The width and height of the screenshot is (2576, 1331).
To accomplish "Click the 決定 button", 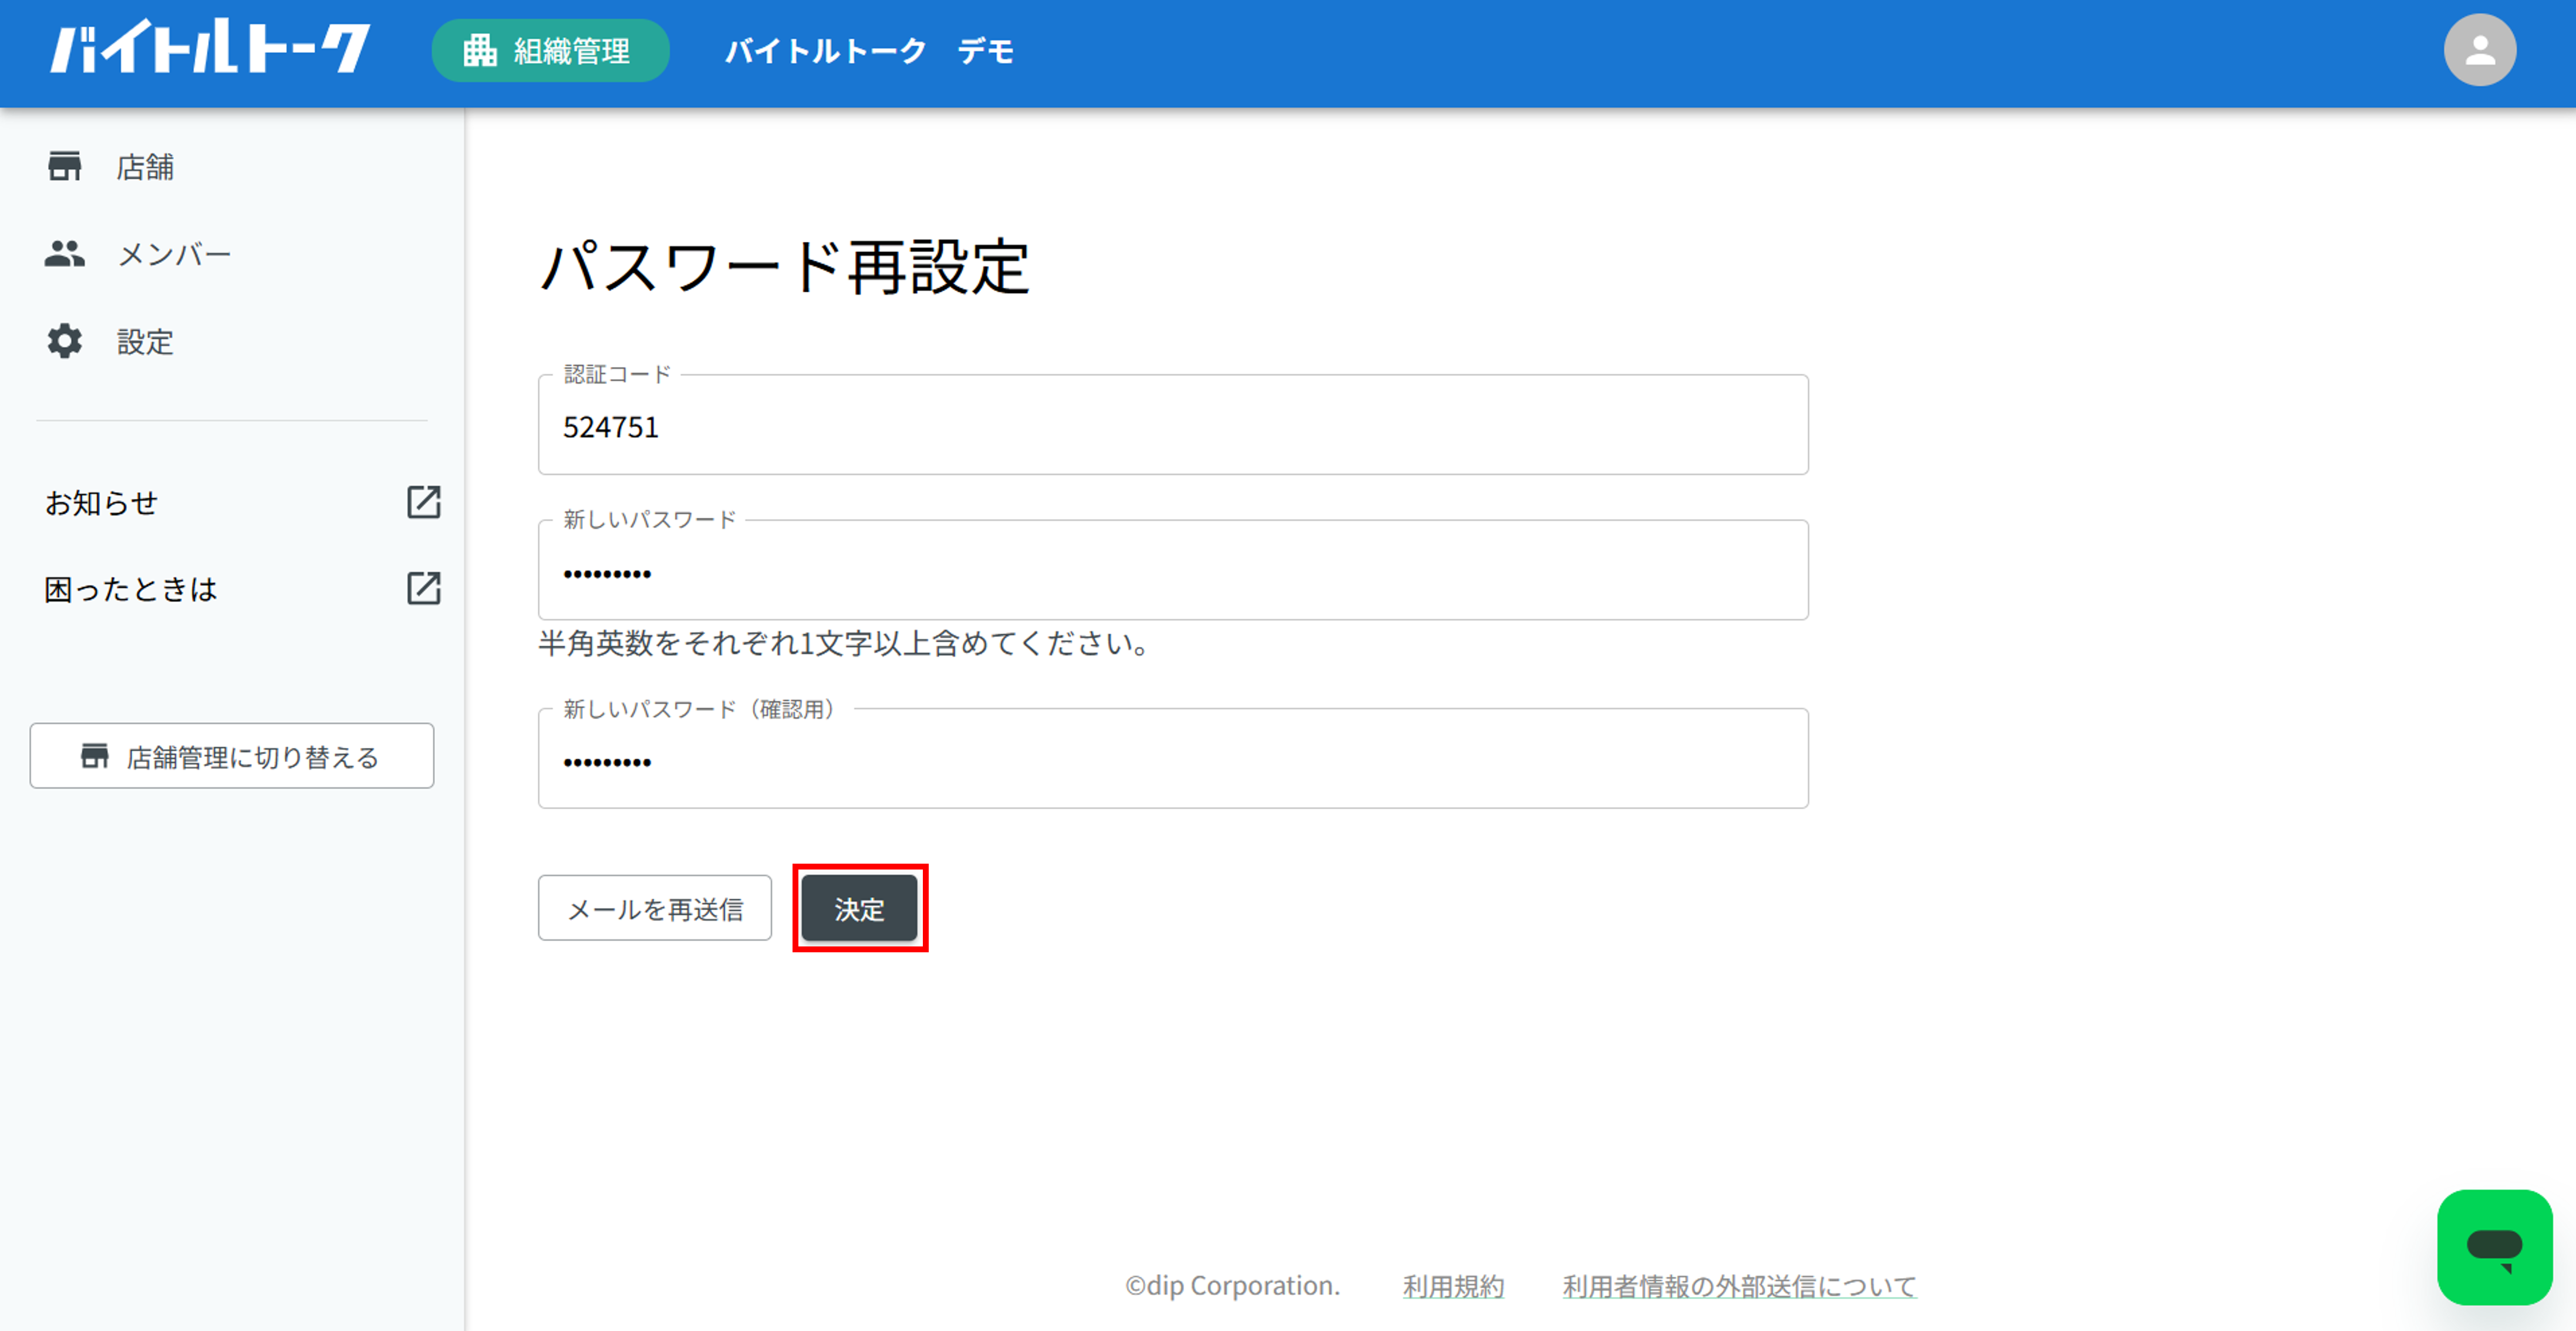I will coord(860,908).
